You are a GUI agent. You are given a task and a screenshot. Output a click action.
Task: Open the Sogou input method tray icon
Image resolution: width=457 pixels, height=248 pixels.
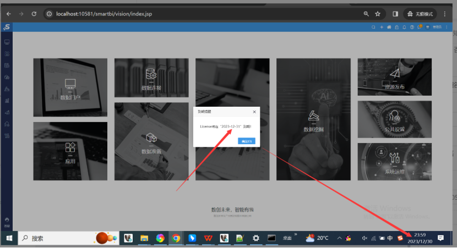pyautogui.click(x=400, y=239)
